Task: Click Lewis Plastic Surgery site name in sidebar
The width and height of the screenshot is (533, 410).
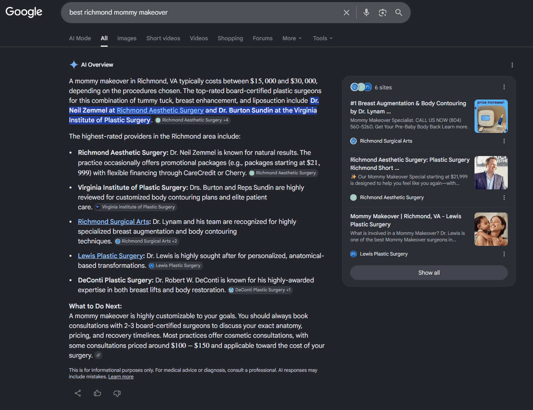Action: pyautogui.click(x=384, y=254)
